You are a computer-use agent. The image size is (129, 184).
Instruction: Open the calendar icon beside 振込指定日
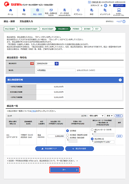tap(57, 64)
